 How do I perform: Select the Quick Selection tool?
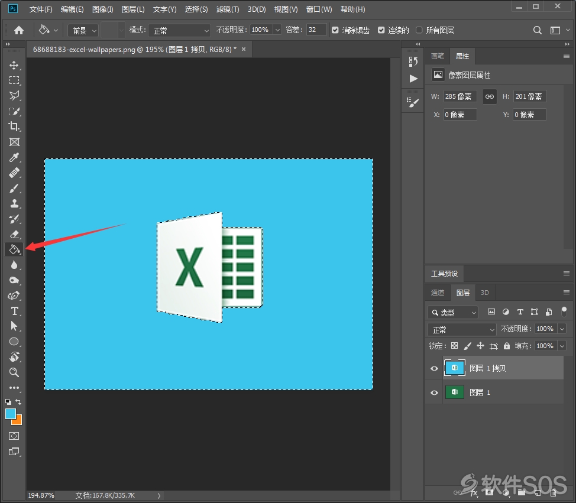pos(14,111)
